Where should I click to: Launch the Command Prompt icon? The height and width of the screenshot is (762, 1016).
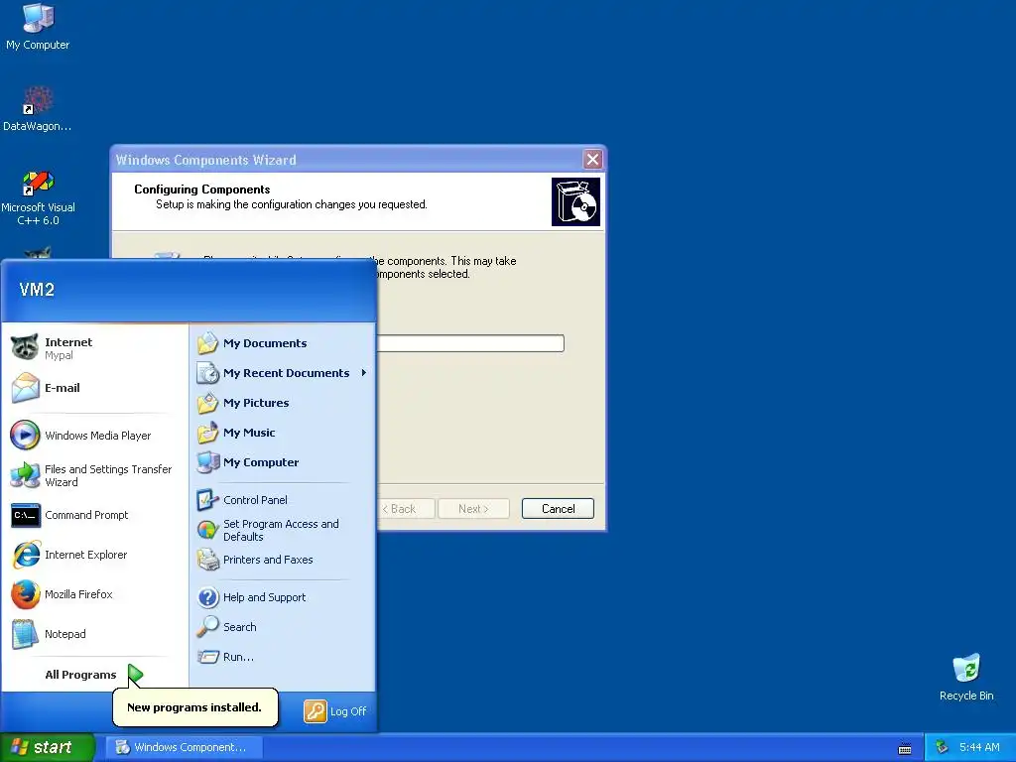point(25,515)
